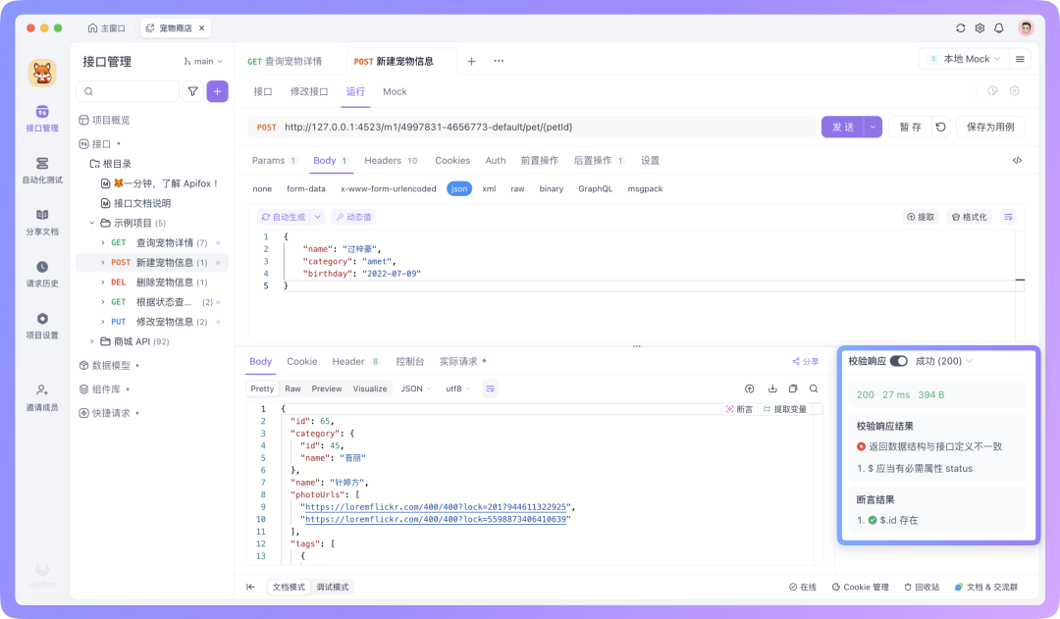This screenshot has height=619, width=1060.
Task: Open the dropdown arrow beside 发送
Action: [x=873, y=128]
